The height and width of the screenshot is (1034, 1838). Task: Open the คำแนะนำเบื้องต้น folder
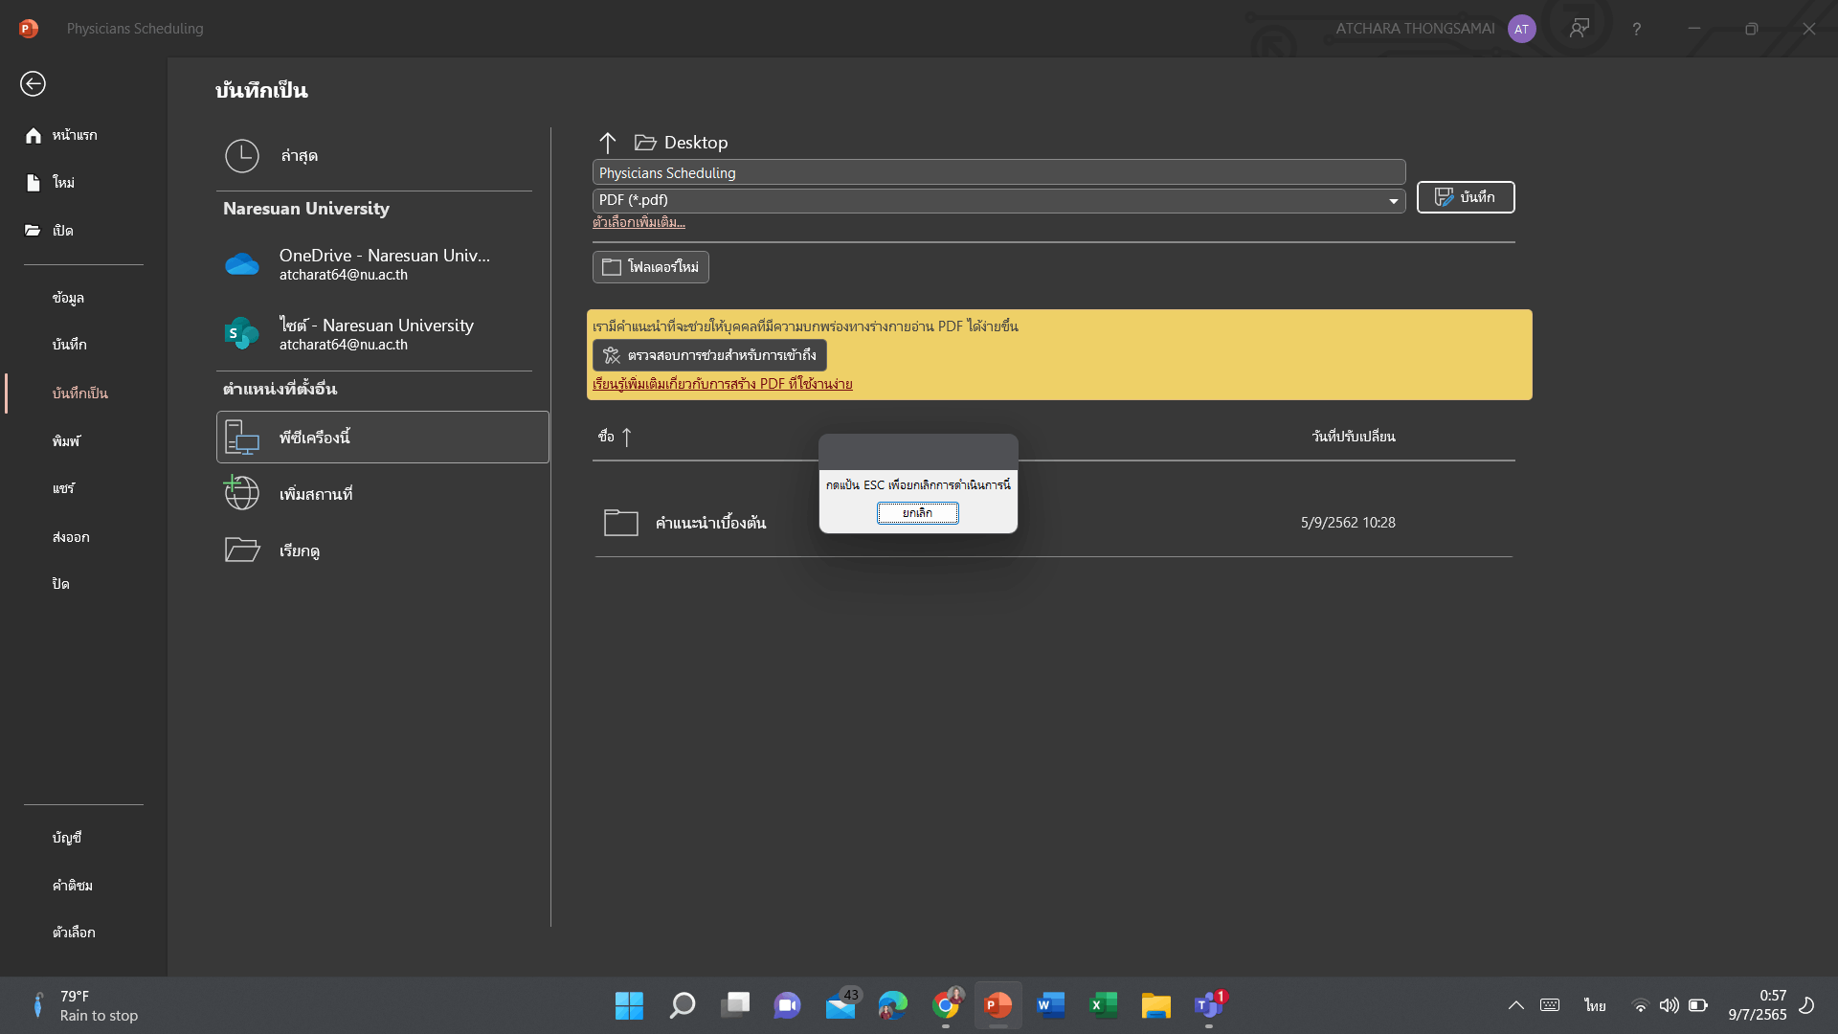[x=710, y=523]
